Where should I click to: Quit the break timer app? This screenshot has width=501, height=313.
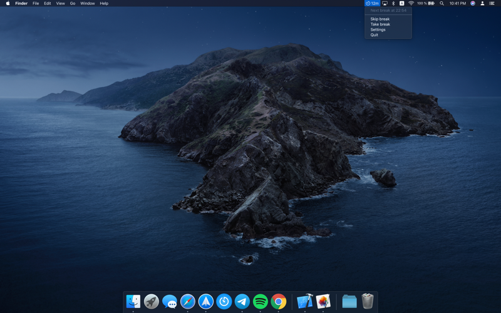click(x=374, y=35)
